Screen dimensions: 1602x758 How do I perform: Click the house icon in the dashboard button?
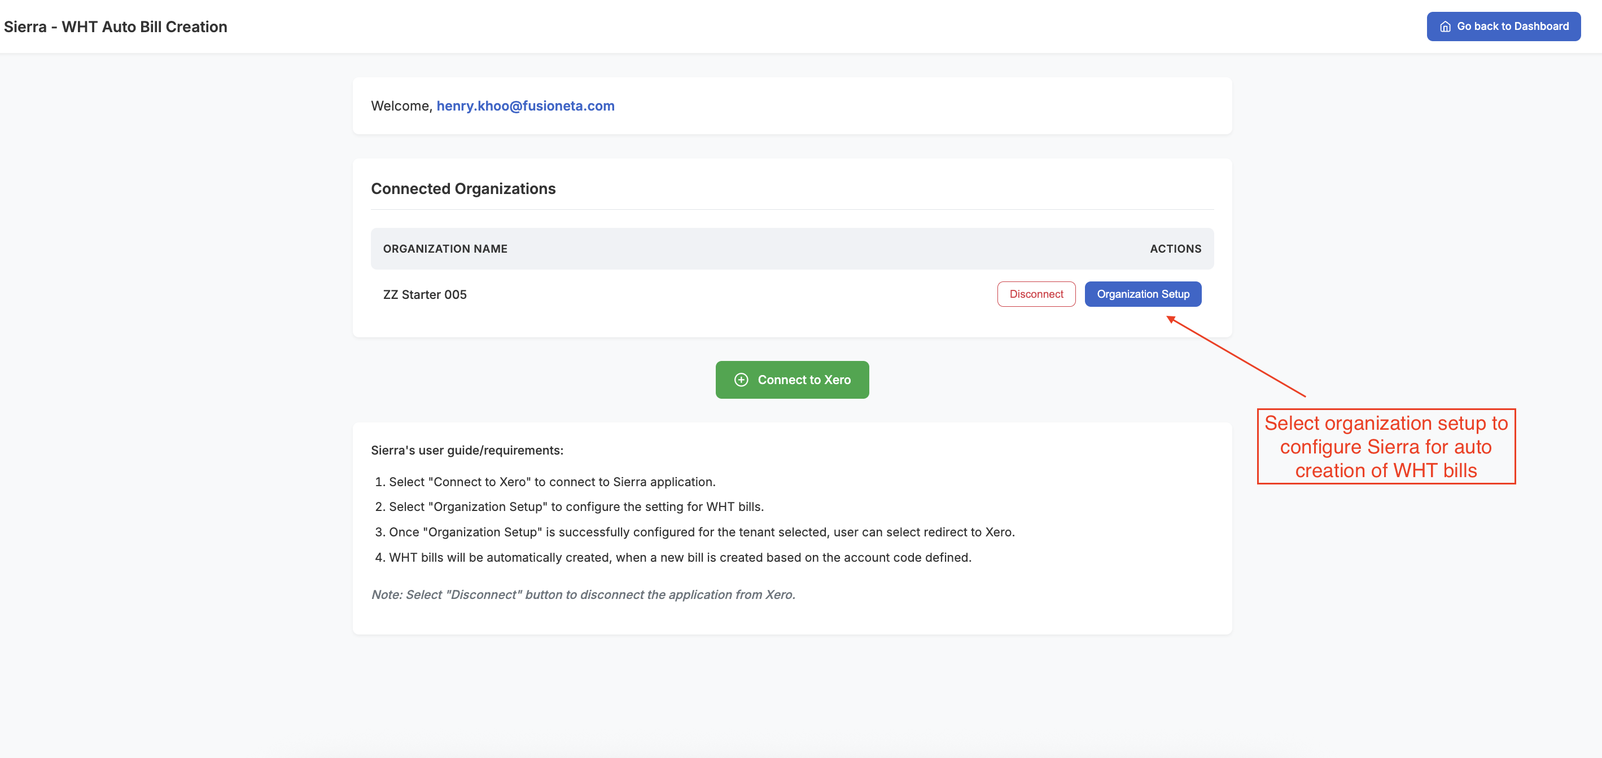click(x=1445, y=27)
